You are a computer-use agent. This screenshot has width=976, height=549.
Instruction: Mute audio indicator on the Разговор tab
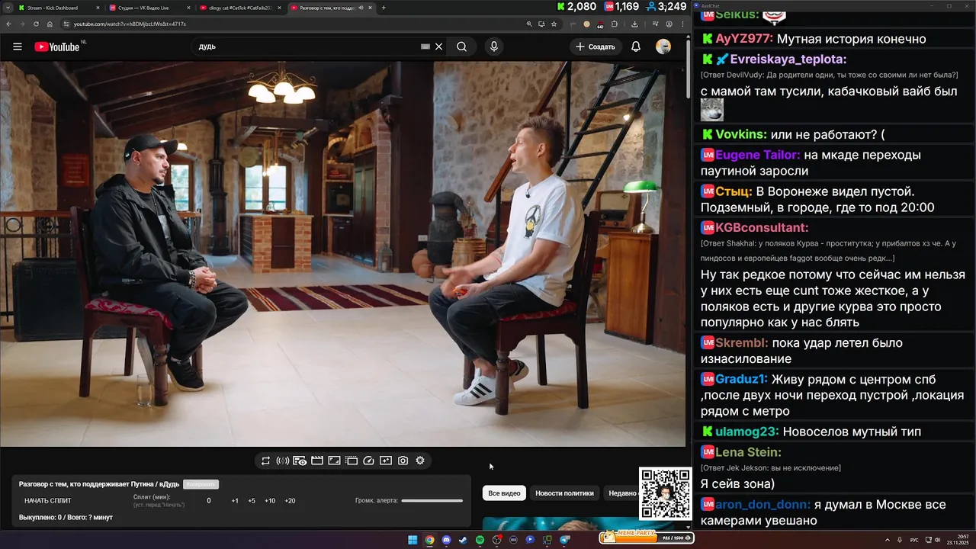coord(361,8)
